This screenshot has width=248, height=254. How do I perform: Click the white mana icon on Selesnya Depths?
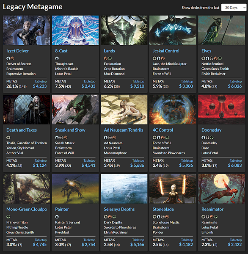tap(106, 217)
